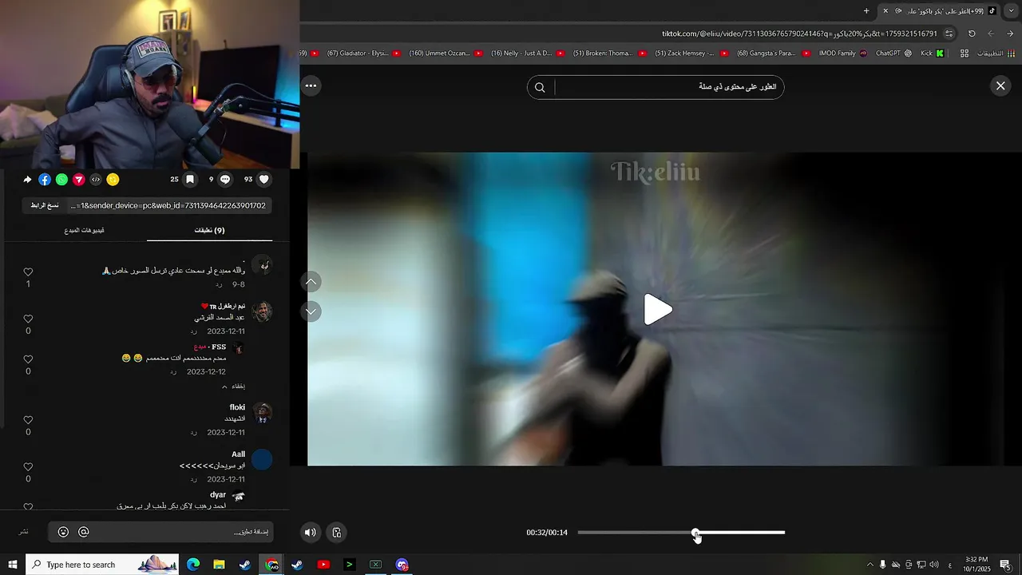Open the IMOD Family bookmark
Viewport: 1022px width, 575px height.
point(842,54)
